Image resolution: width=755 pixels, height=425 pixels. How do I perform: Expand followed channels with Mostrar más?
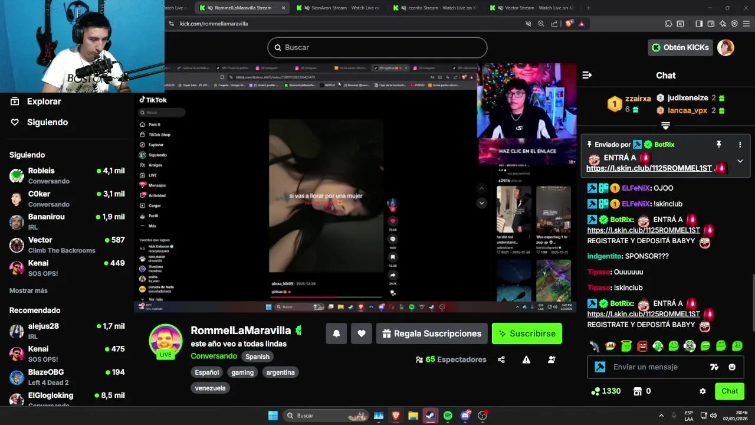pos(28,290)
